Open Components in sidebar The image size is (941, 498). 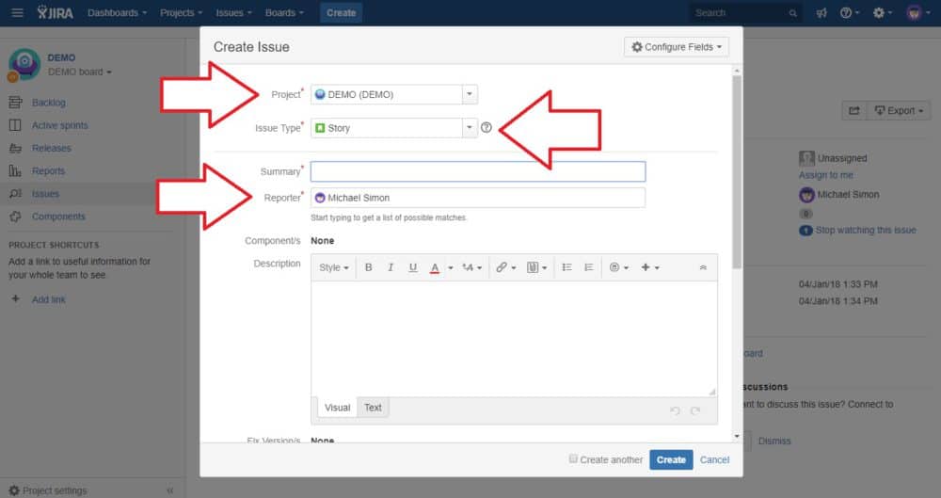coord(58,217)
